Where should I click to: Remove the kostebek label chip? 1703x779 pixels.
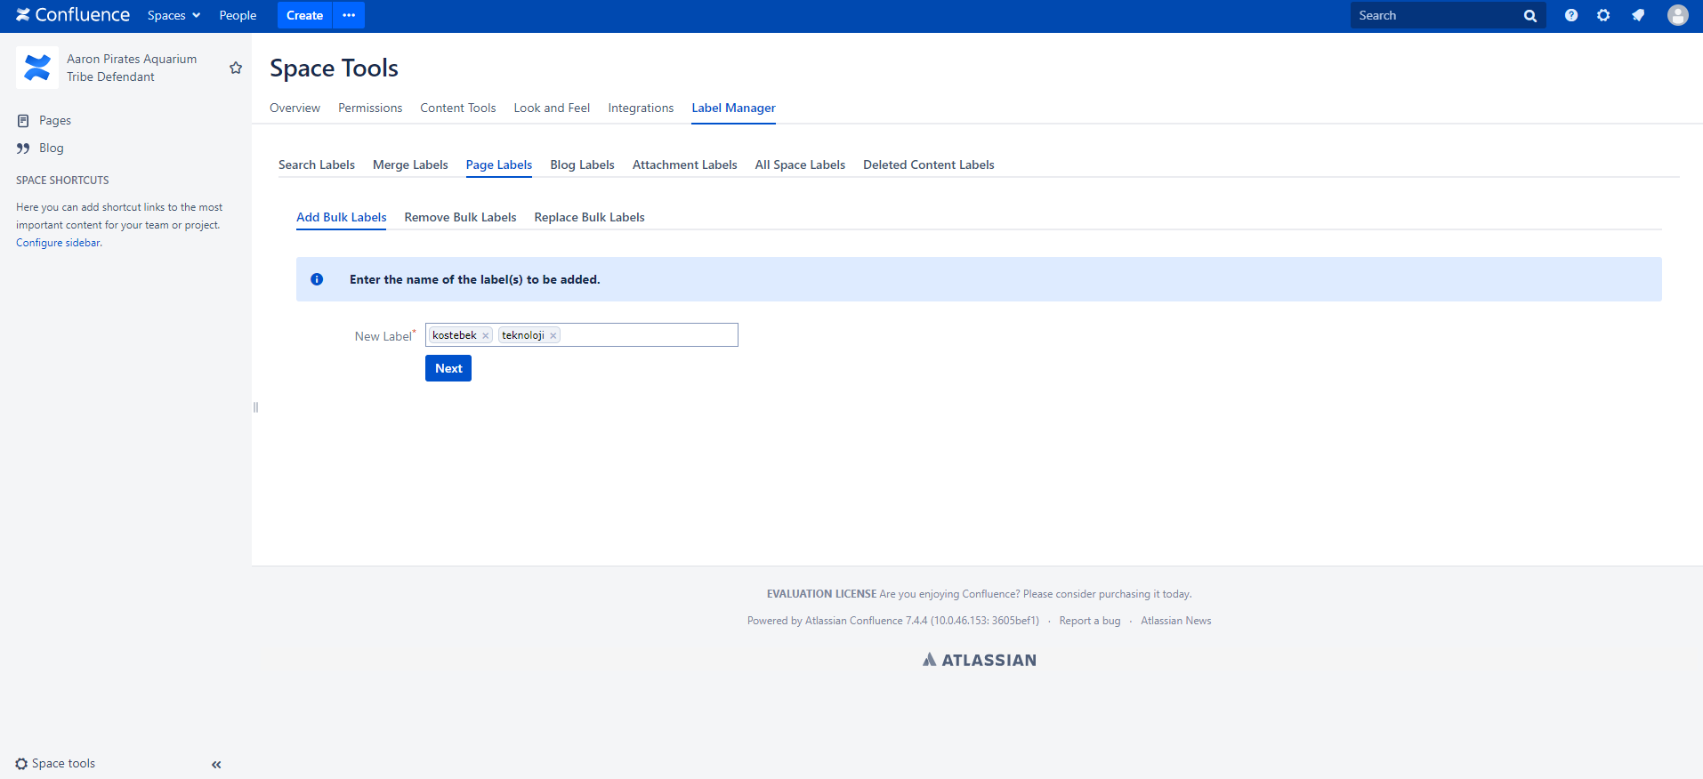(x=486, y=336)
